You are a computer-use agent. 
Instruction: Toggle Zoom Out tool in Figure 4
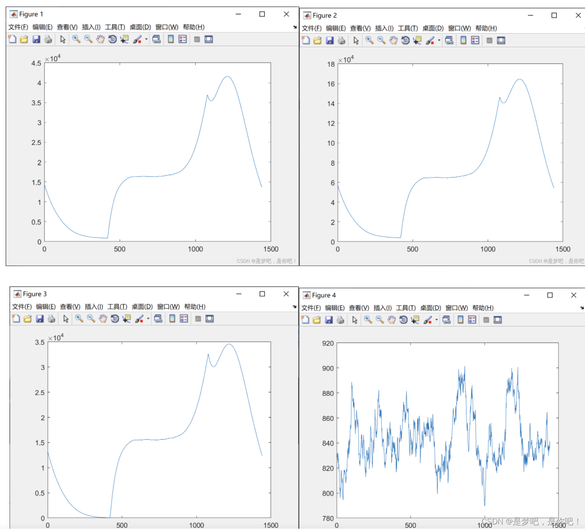click(380, 320)
